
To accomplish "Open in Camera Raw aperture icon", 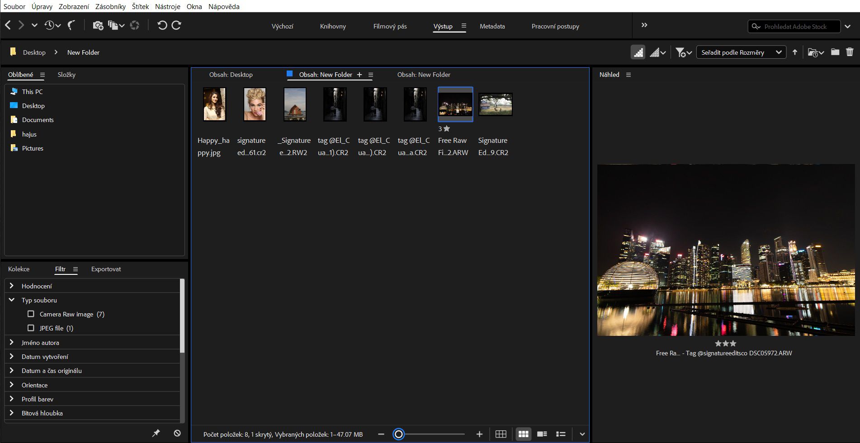I will [135, 25].
